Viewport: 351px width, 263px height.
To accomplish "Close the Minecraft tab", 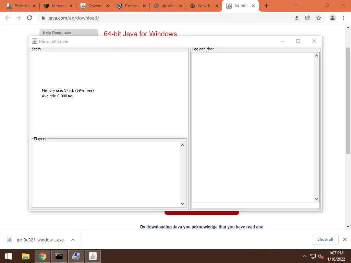I will coord(71,6).
